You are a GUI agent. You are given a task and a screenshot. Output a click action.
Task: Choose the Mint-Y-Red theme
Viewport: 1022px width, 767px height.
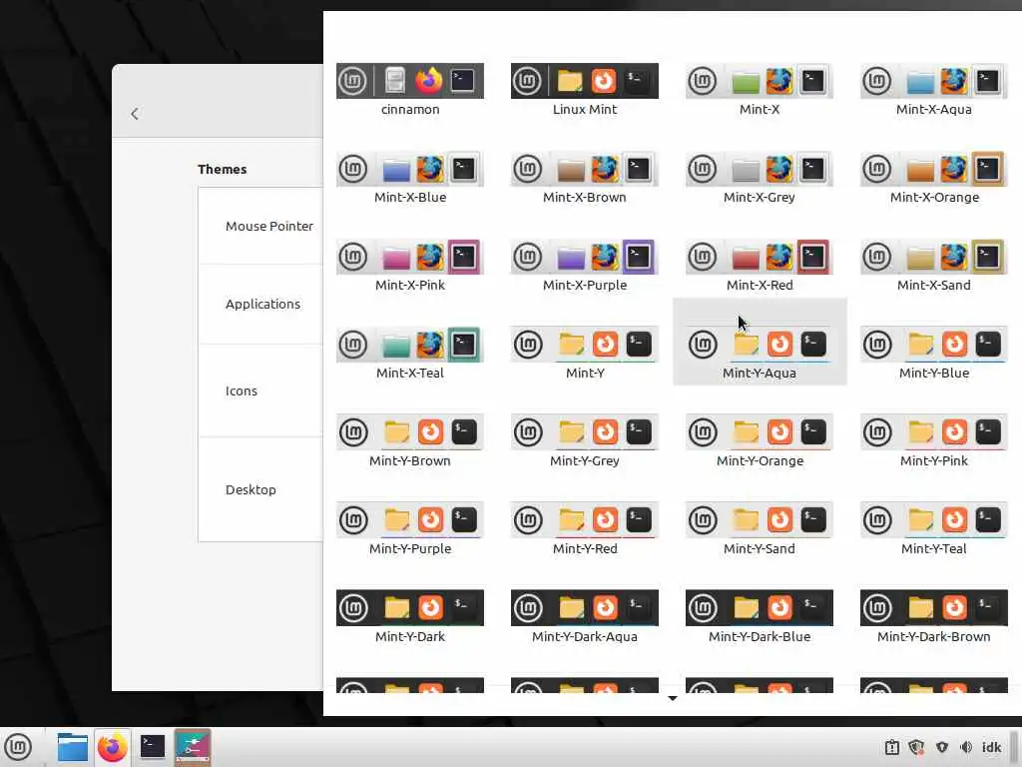585,529
